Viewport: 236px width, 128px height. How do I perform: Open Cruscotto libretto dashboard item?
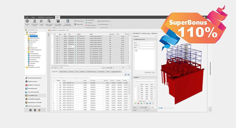(34, 54)
